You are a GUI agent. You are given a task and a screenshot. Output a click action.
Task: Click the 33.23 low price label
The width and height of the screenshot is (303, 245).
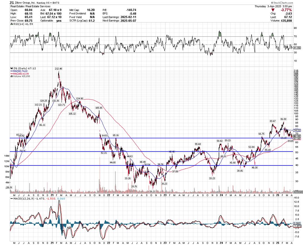212,179
